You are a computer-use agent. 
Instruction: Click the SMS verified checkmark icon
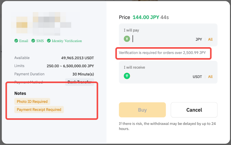[33, 41]
